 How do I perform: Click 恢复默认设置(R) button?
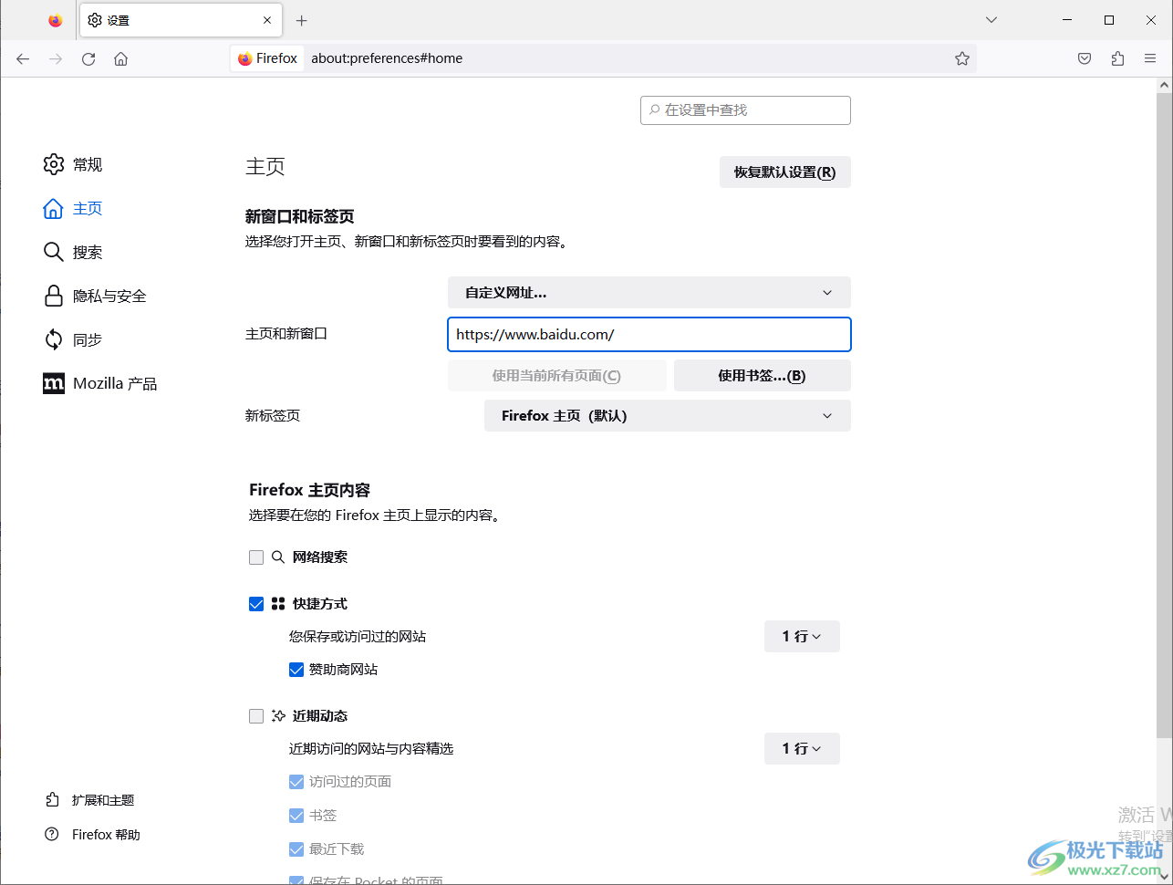click(785, 172)
